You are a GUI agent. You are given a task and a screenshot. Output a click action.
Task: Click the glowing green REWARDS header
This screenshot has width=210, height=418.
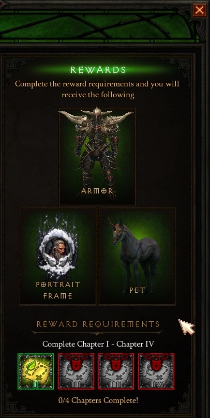pyautogui.click(x=98, y=70)
